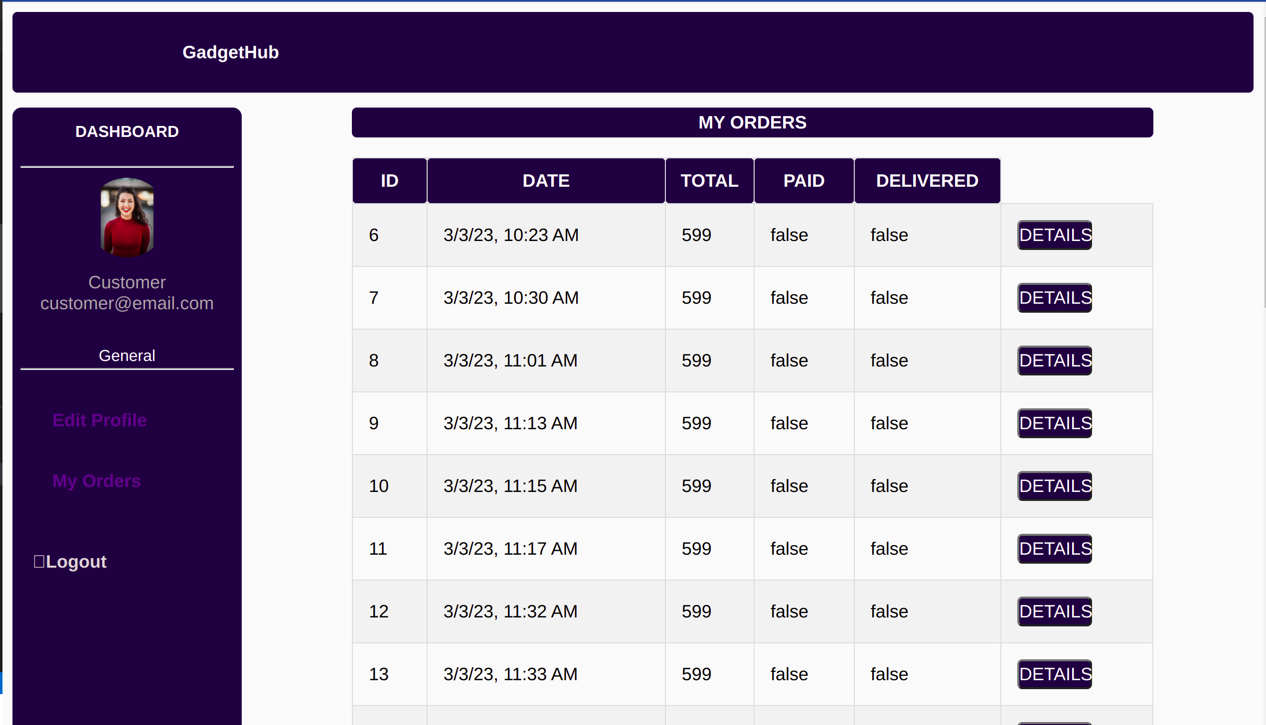Image resolution: width=1266 pixels, height=725 pixels.
Task: Open details for order 12
Action: point(1054,611)
